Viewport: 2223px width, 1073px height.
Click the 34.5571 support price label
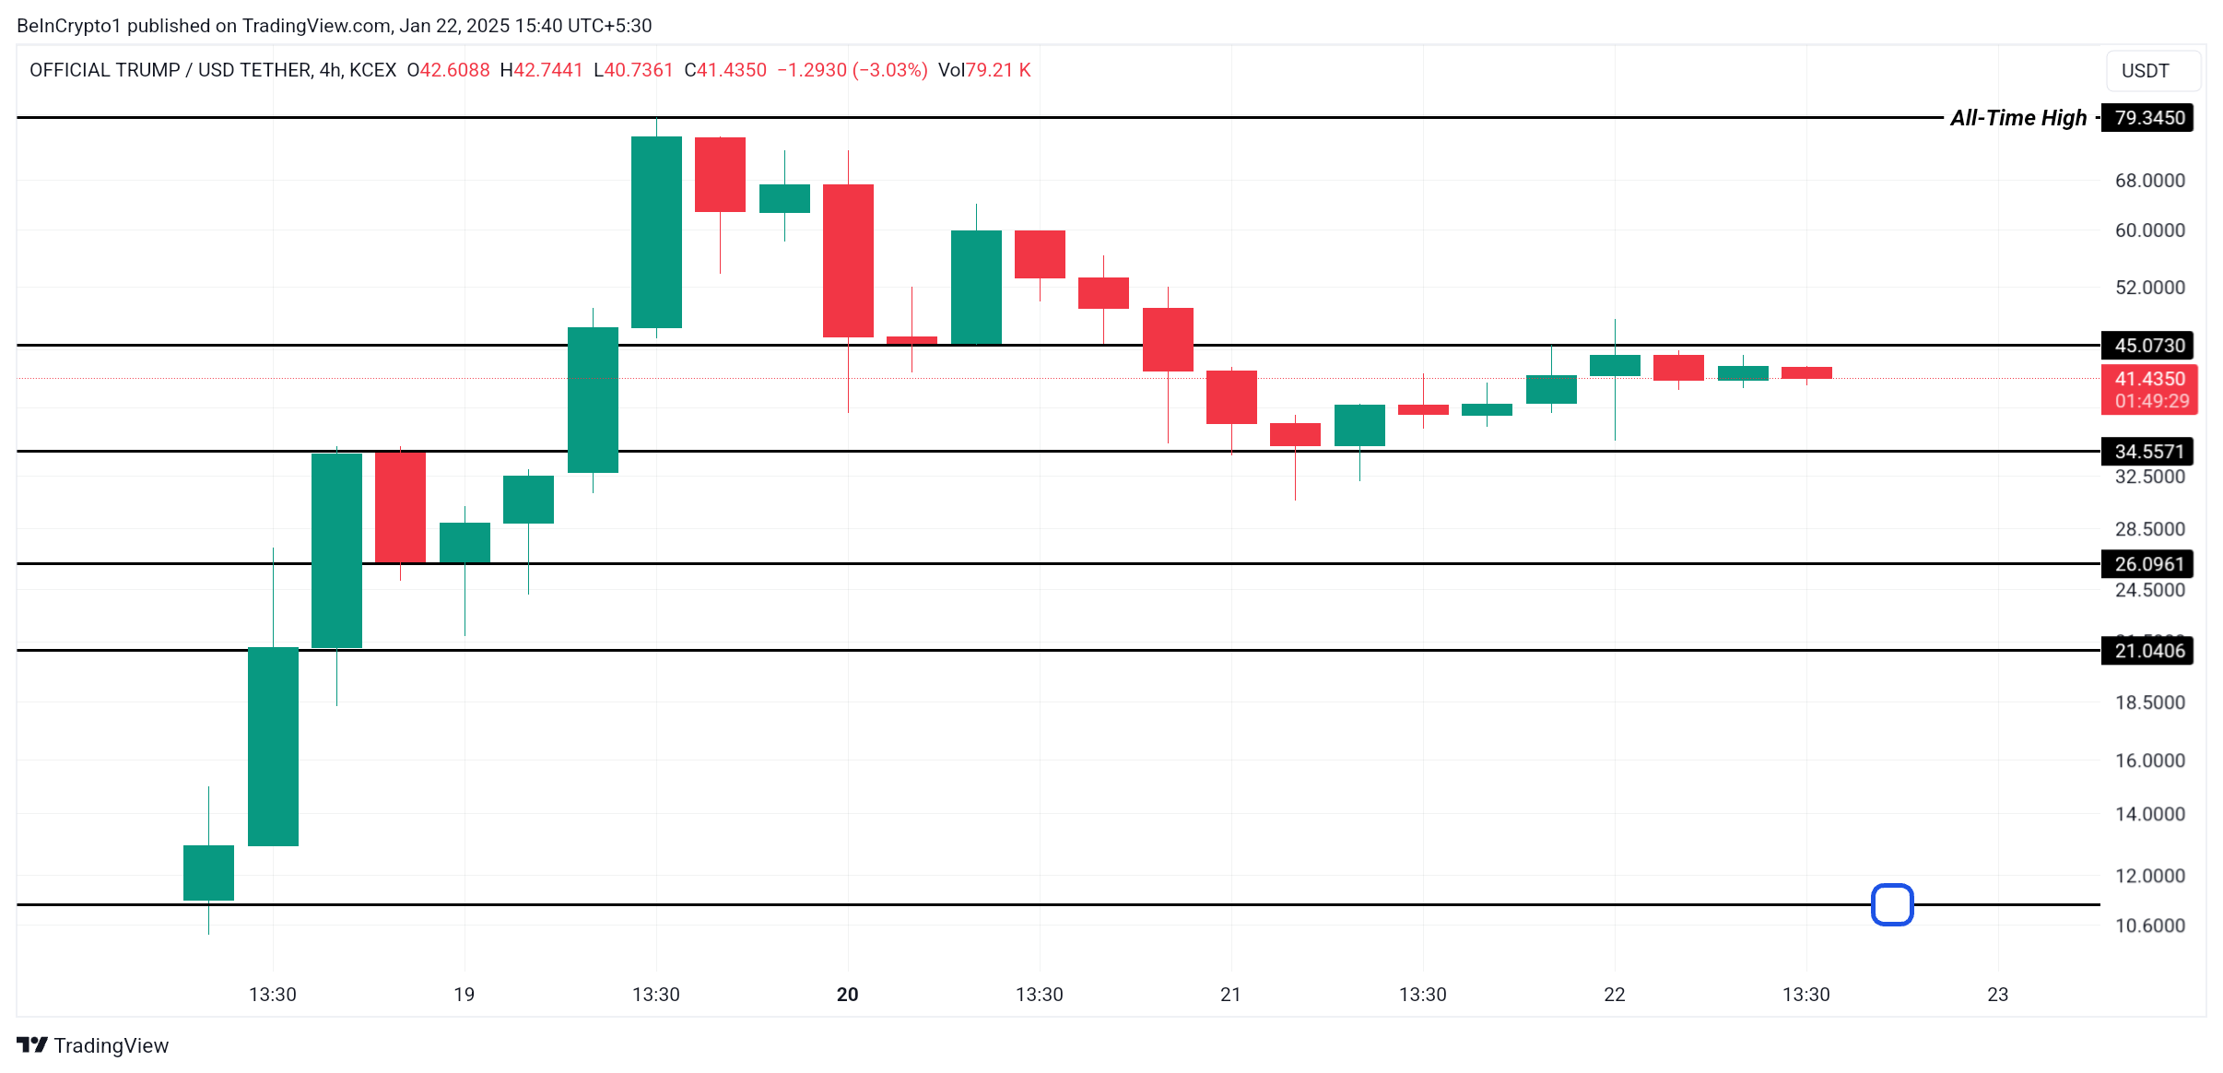2147,452
